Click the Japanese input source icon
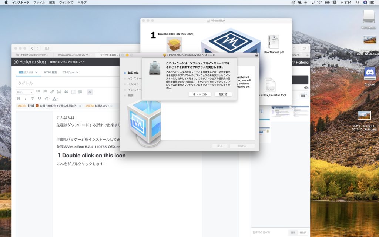This screenshot has width=379, height=237. click(335, 3)
